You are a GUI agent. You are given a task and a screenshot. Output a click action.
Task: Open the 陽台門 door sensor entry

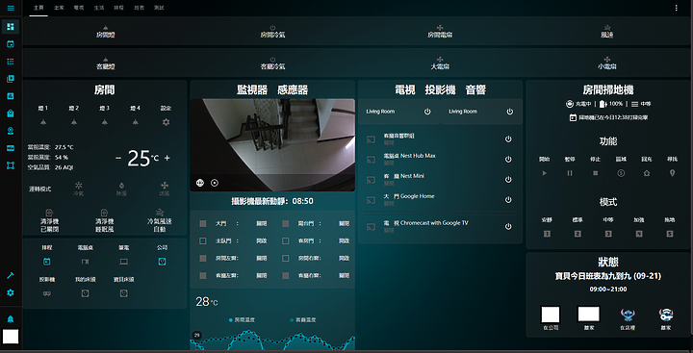point(317,223)
